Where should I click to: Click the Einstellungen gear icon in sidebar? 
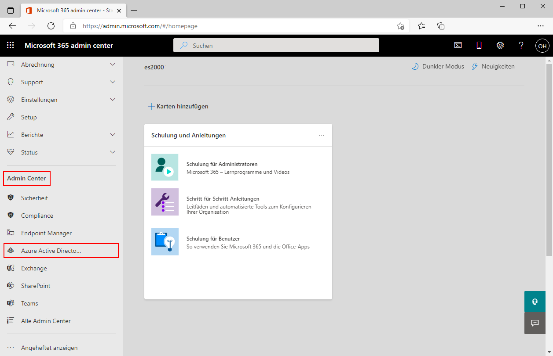11,100
